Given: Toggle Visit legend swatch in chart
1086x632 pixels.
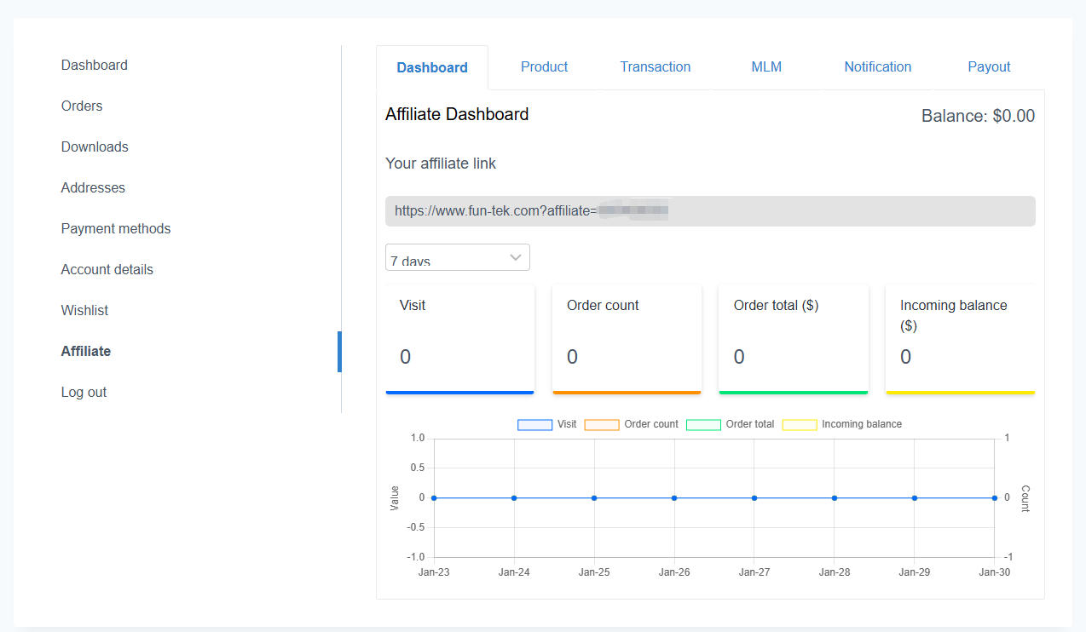Looking at the screenshot, I should (534, 424).
